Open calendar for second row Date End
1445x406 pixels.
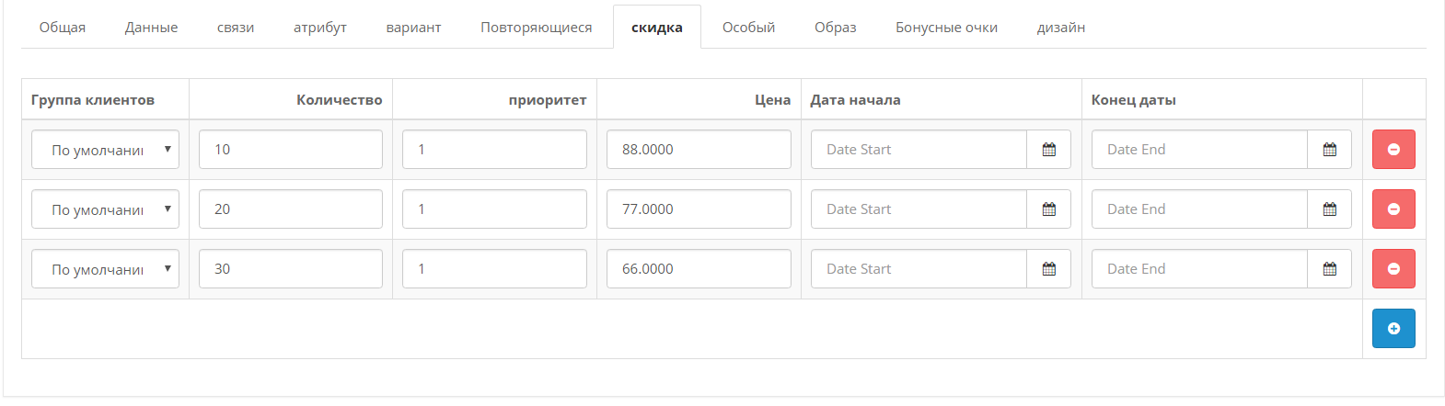[x=1329, y=209]
